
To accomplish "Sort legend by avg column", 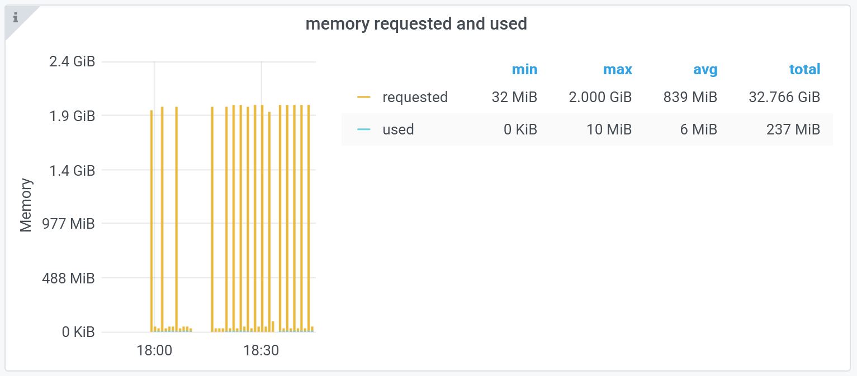I will 704,70.
